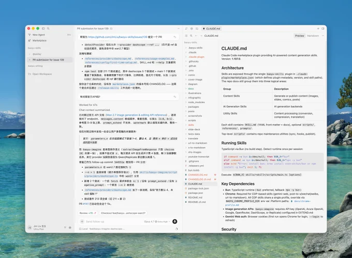Open the bun.lockb file
The height and width of the screenshot is (258, 352).
194,170
